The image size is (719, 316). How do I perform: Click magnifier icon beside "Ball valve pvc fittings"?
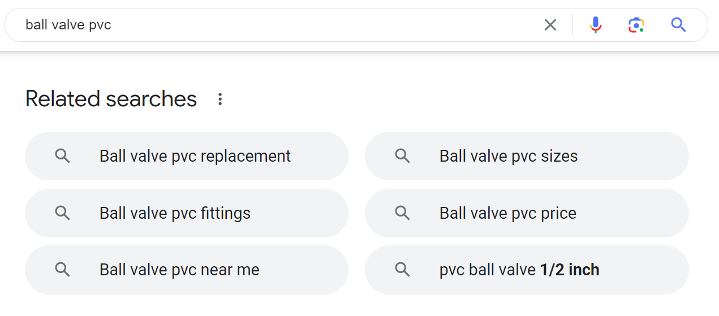coord(63,213)
